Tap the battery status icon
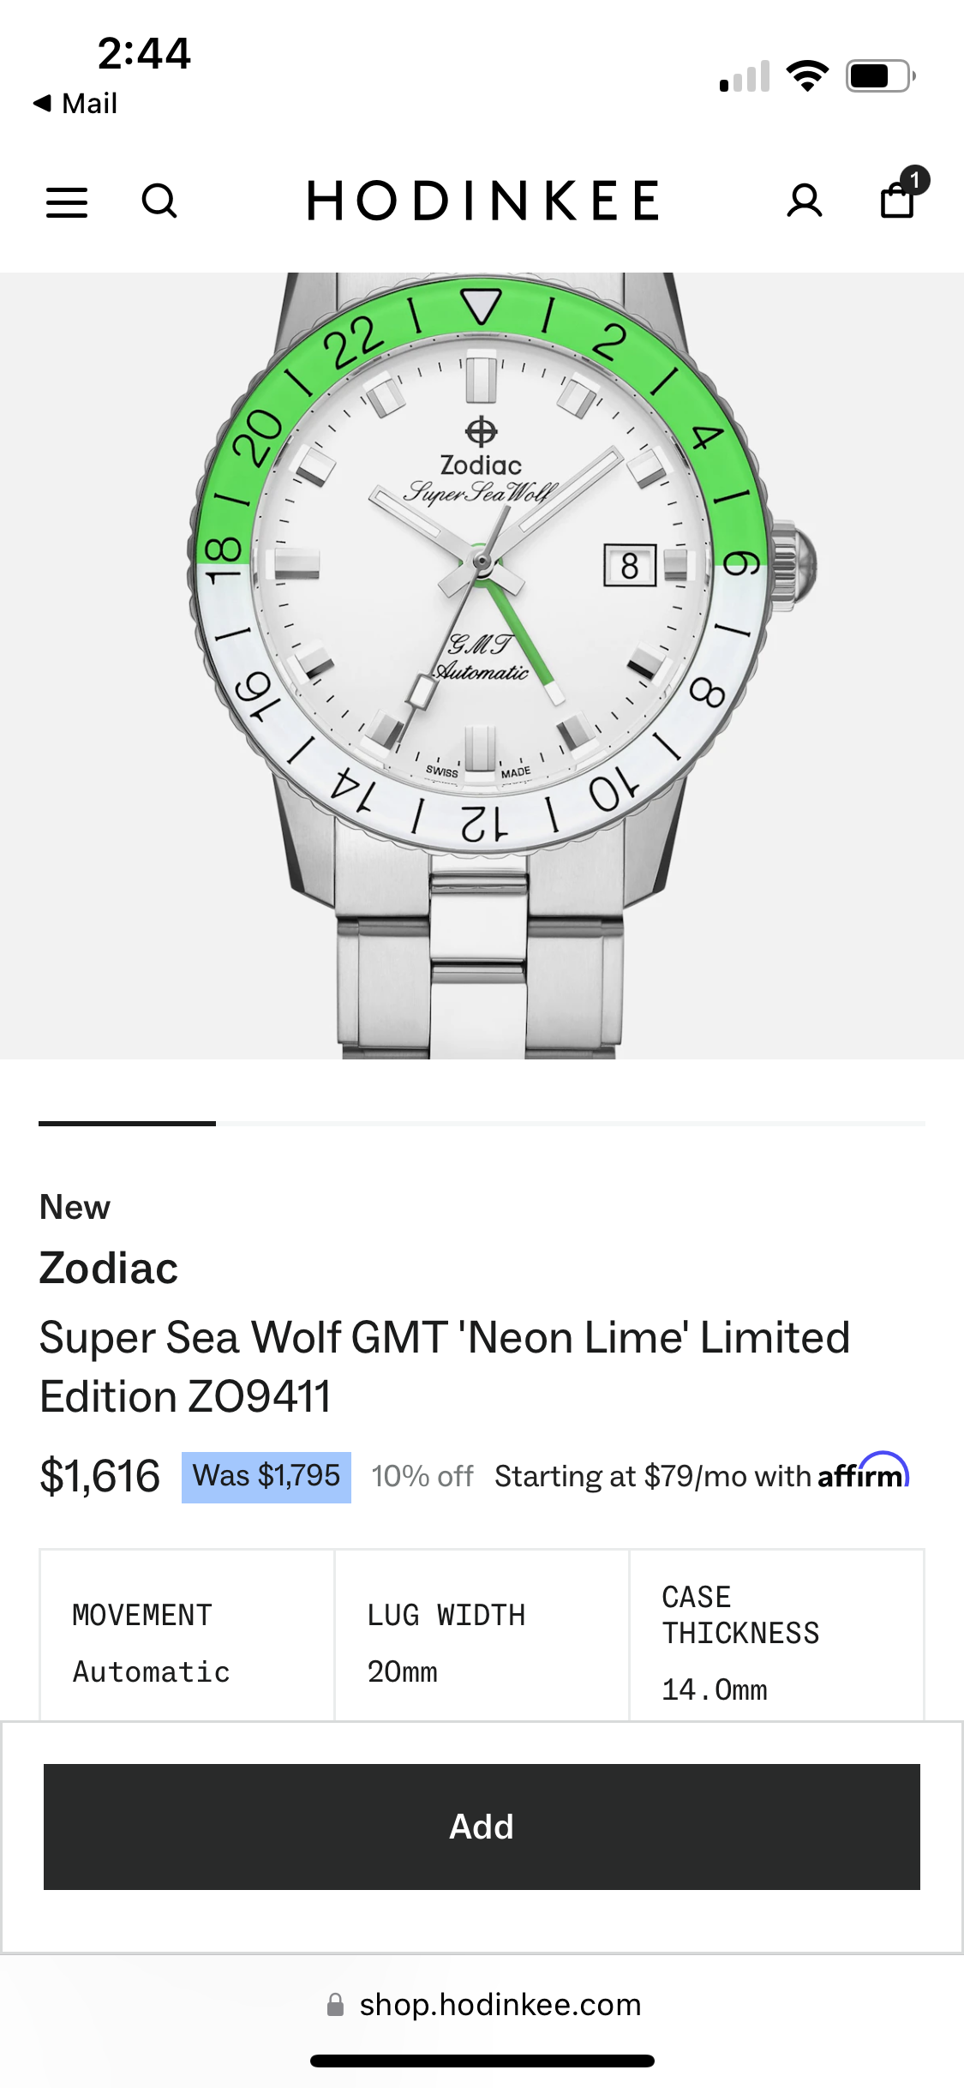The width and height of the screenshot is (964, 2088). coord(879,76)
